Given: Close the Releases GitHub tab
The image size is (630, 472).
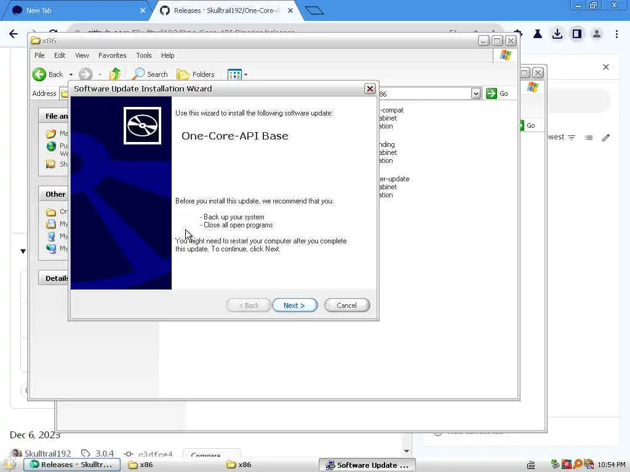Looking at the screenshot, I should [290, 10].
